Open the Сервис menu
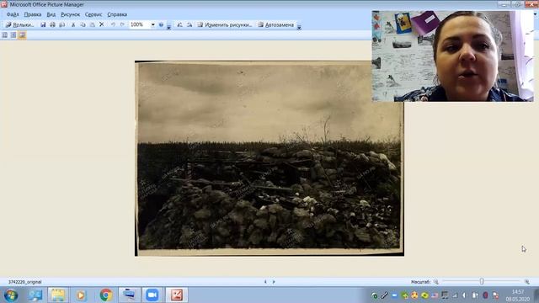 pos(93,14)
